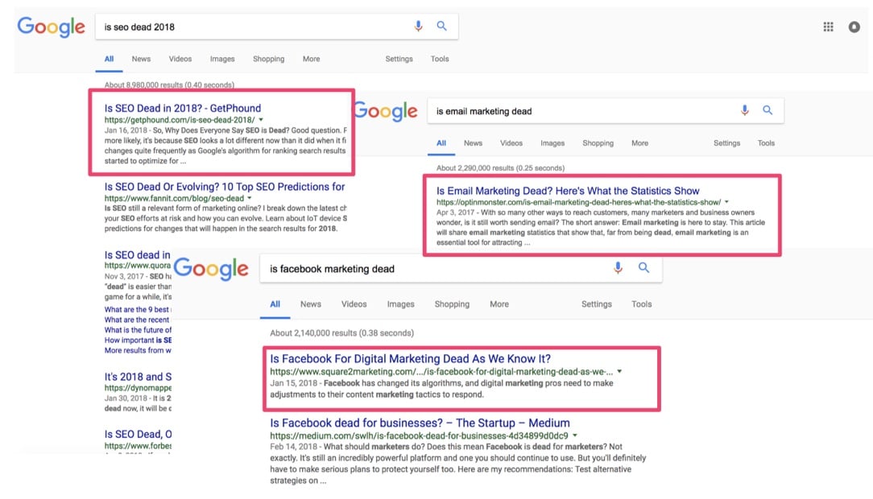Screen dimensions: 873x499
Task: Click the Google logo beside facebook marketing search
Action: [211, 270]
